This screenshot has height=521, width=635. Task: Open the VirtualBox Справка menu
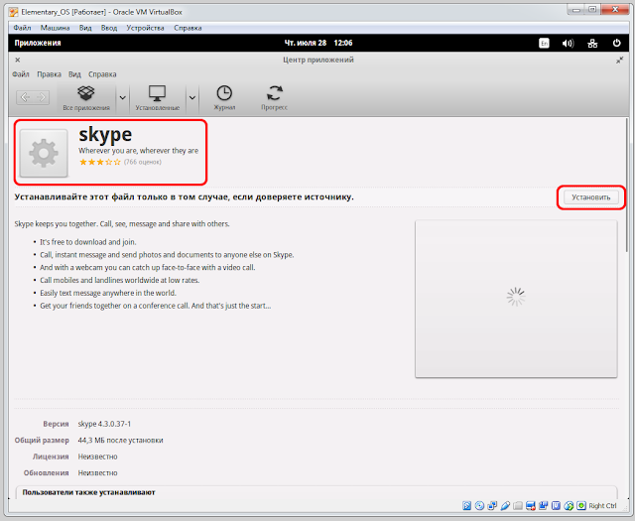[x=188, y=28]
